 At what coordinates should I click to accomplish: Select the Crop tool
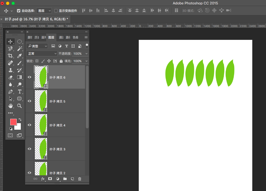[10, 56]
